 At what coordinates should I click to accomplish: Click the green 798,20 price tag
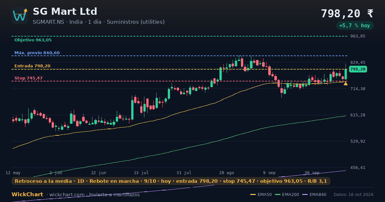(x=358, y=69)
